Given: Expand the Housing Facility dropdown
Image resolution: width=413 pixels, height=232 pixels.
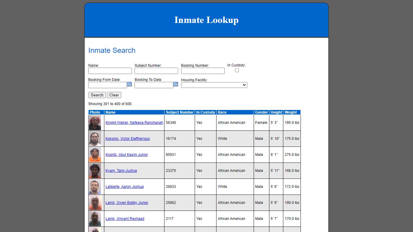Looking at the screenshot, I should (x=214, y=85).
